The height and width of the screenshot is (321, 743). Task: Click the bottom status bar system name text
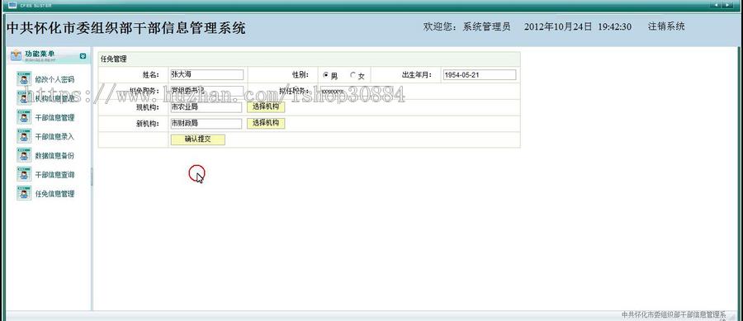click(x=674, y=315)
